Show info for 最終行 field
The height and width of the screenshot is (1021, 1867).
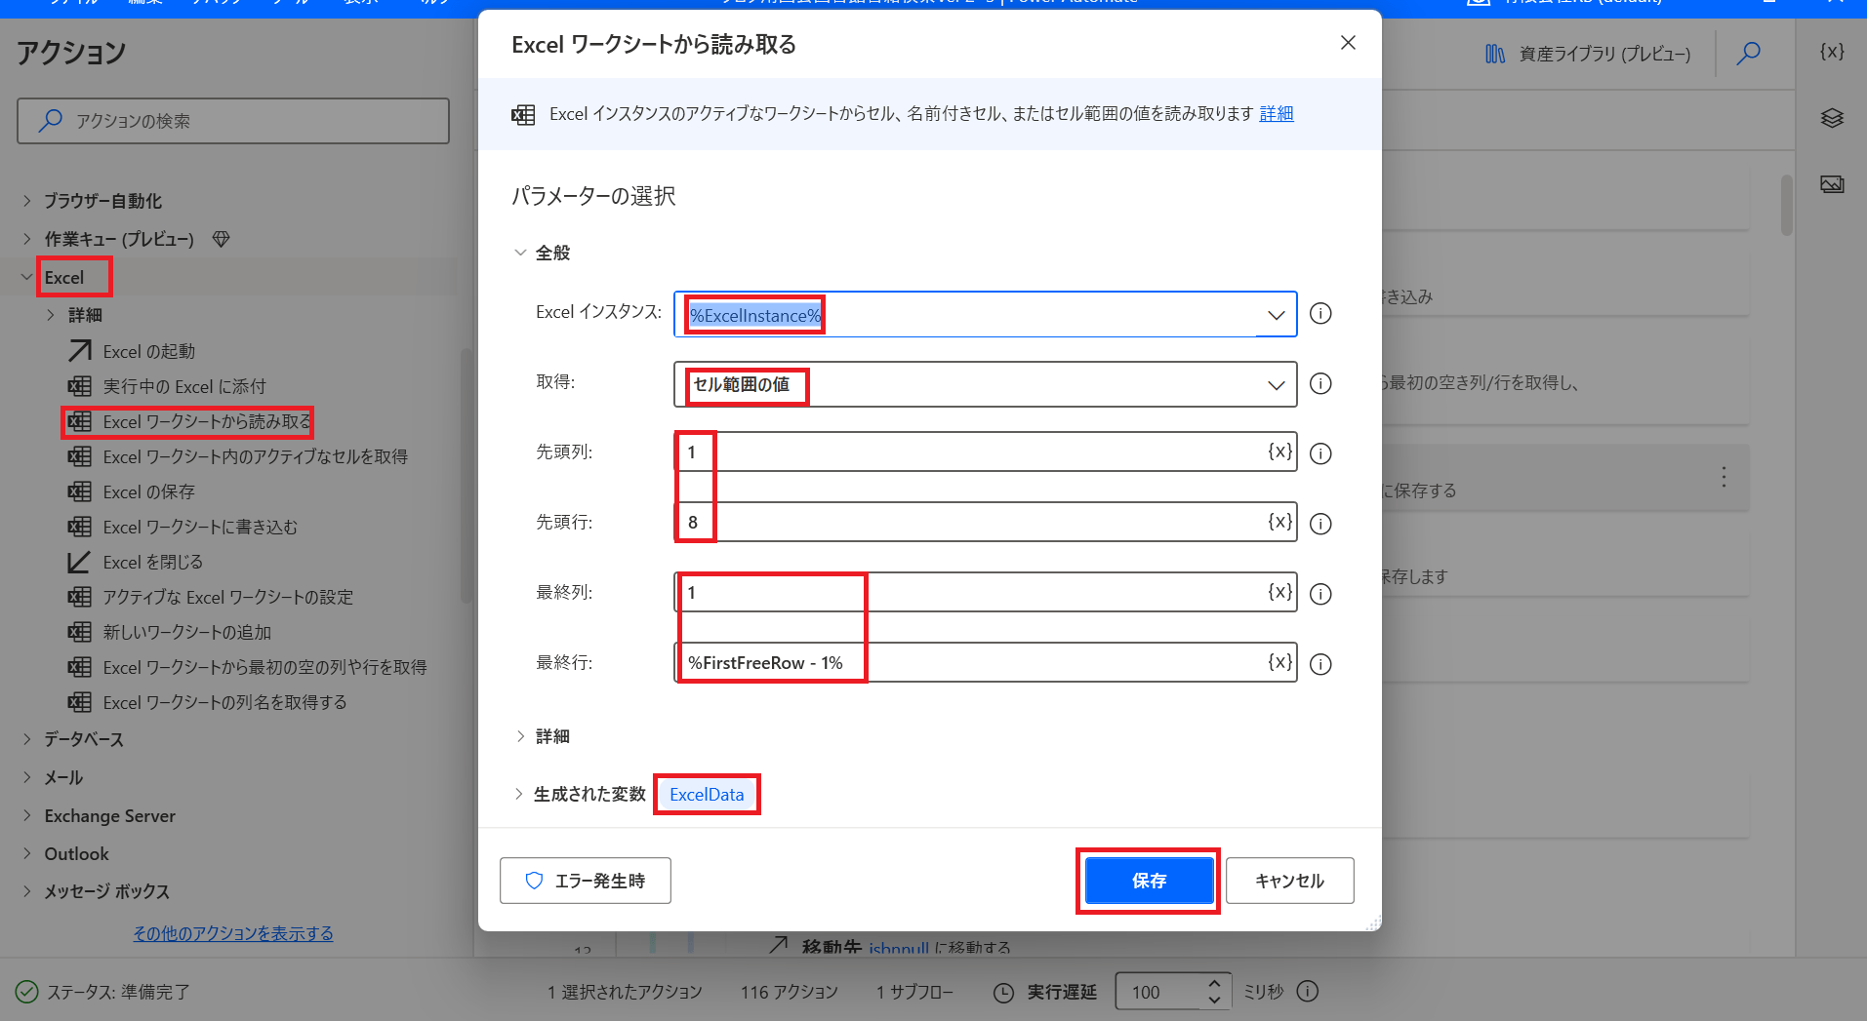point(1320,664)
